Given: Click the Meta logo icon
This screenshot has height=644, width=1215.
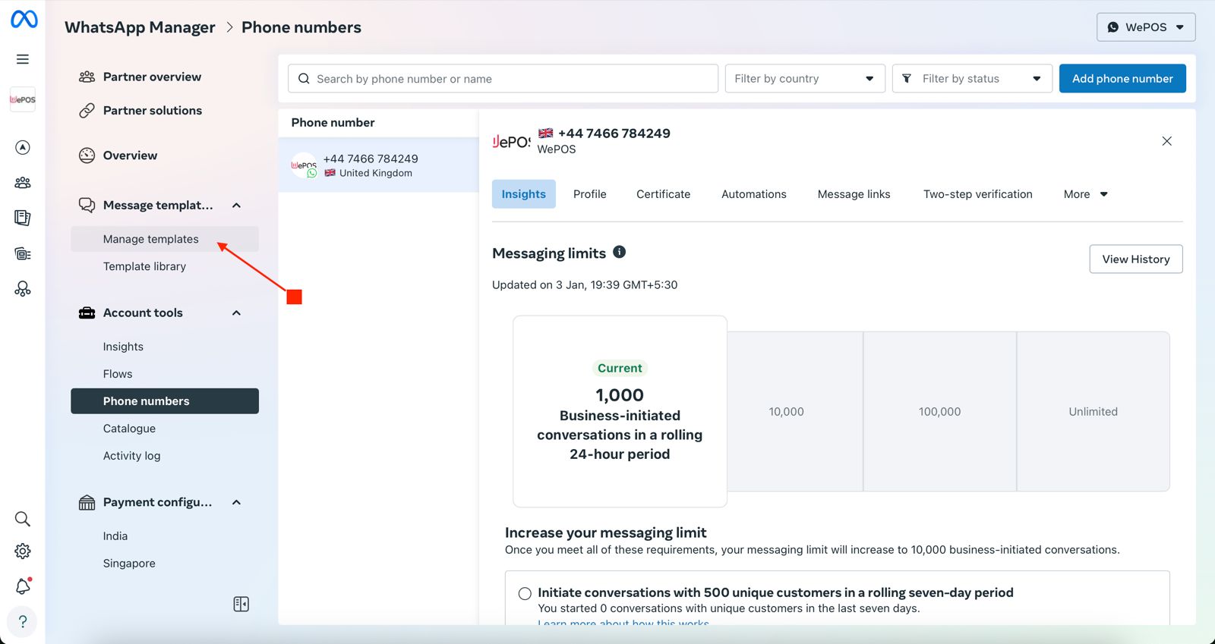Looking at the screenshot, I should tap(24, 19).
